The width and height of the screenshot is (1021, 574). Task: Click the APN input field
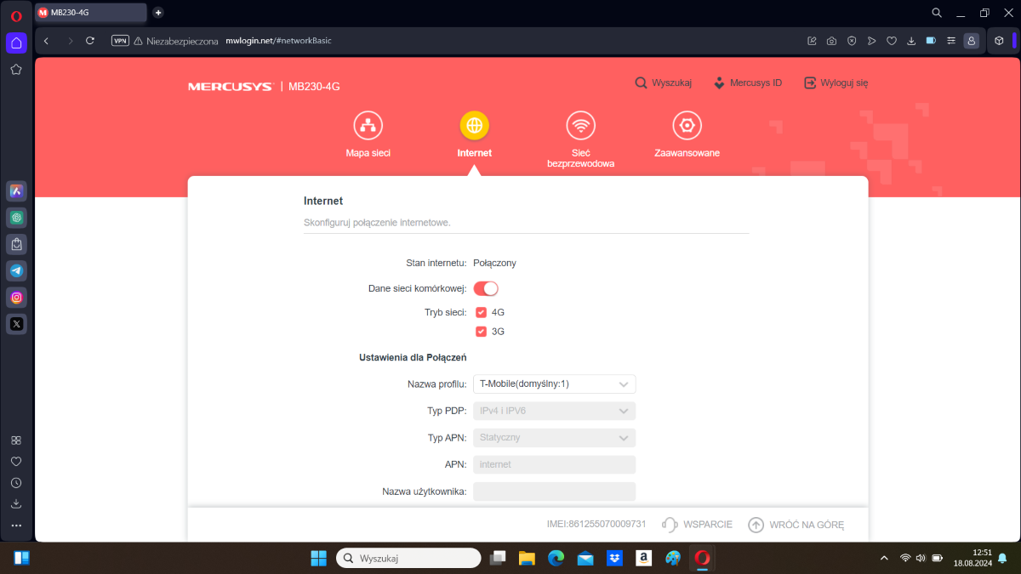[x=554, y=464]
